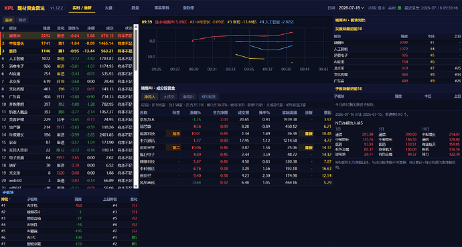Sort sub-sector table by 排名 header
Viewport: 462px width, 247px height.
pyautogui.click(x=5, y=199)
